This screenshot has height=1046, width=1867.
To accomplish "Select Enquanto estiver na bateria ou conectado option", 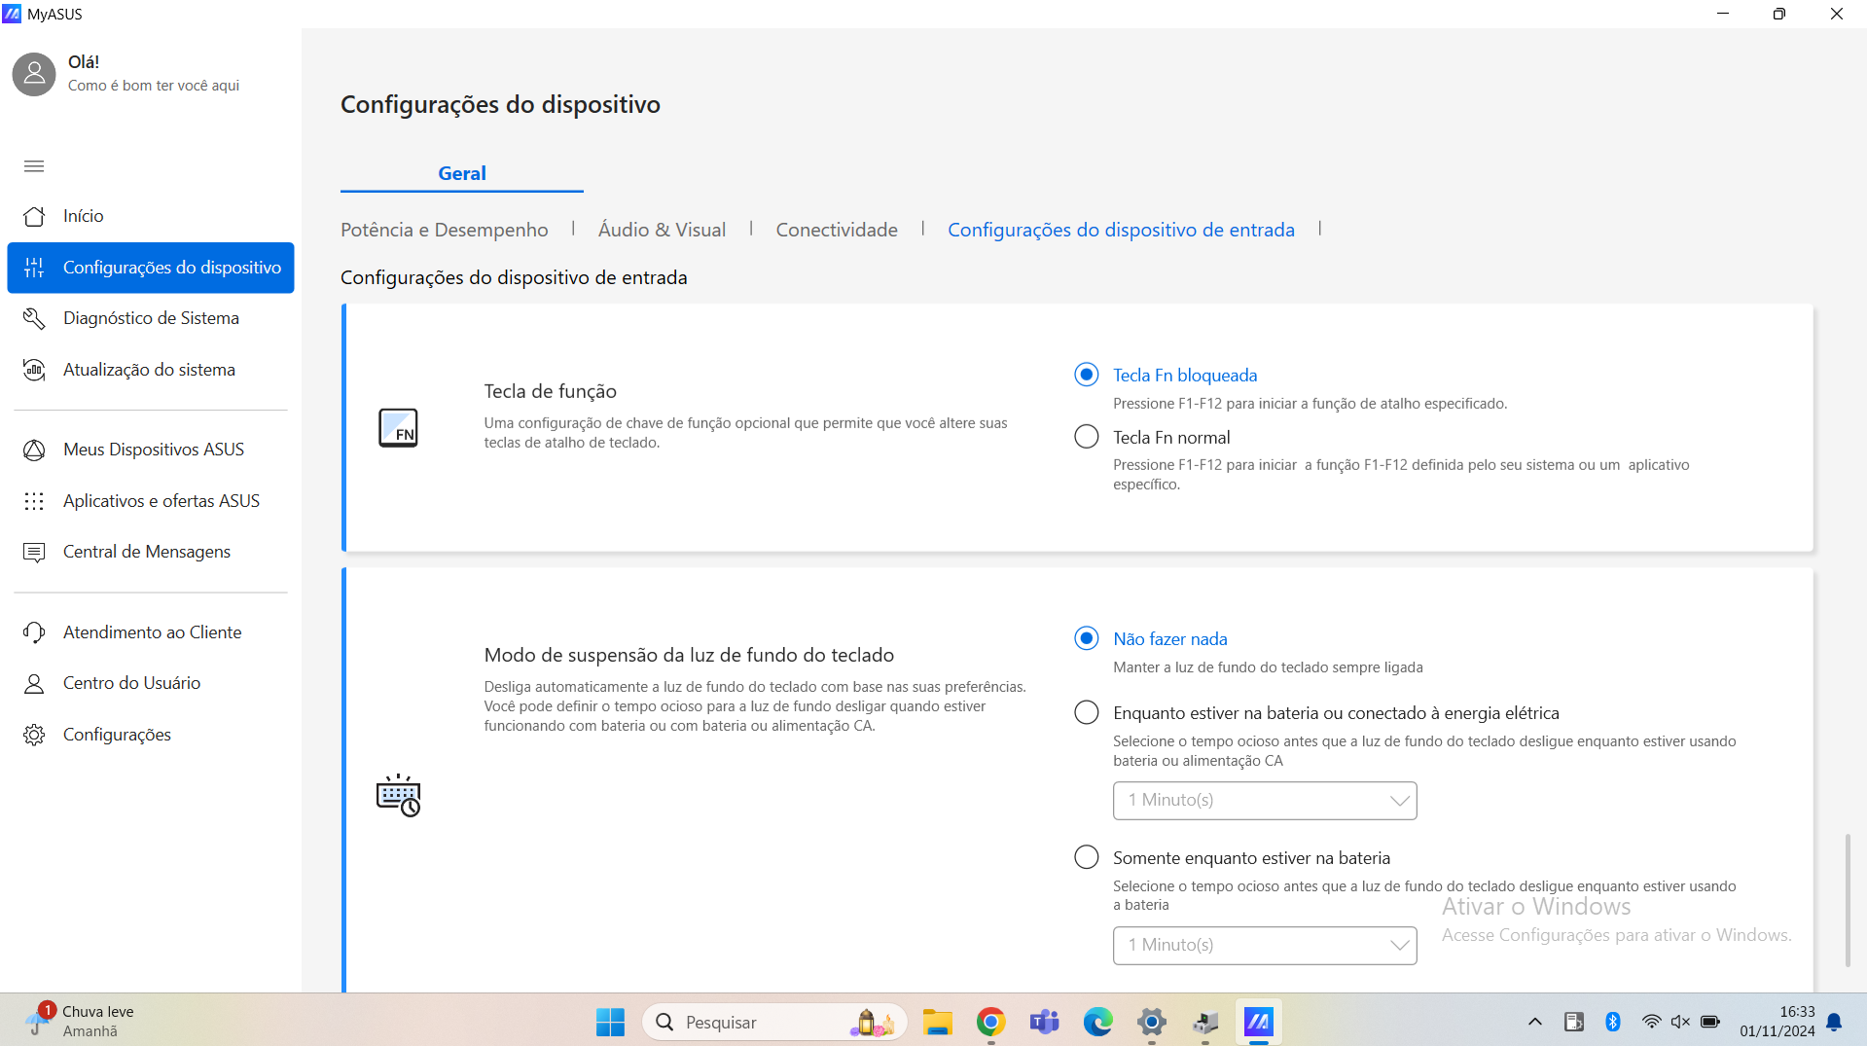I will (x=1087, y=712).
